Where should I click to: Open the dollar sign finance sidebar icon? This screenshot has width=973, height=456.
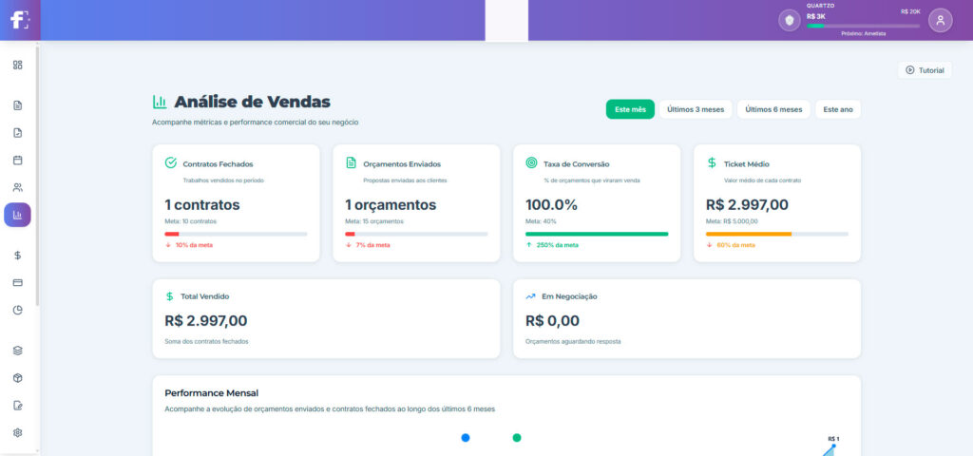pos(17,255)
